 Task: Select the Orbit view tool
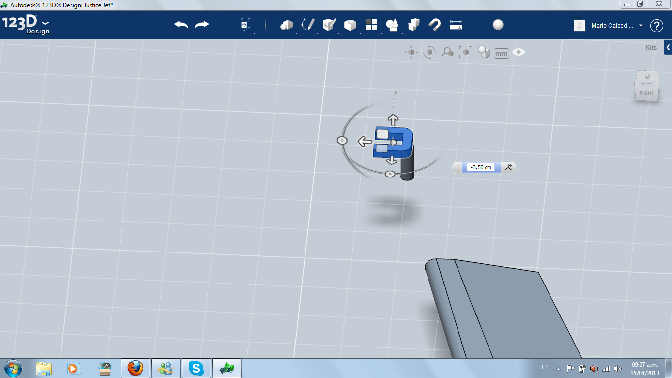click(429, 52)
